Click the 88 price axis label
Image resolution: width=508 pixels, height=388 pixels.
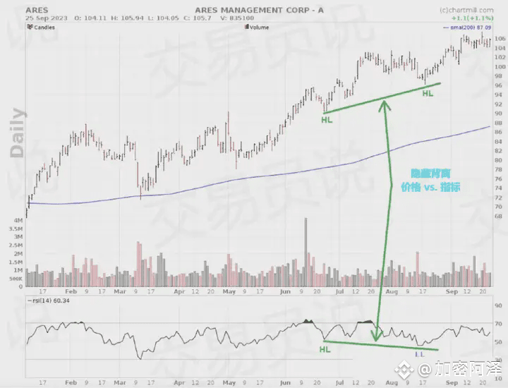pyautogui.click(x=498, y=123)
